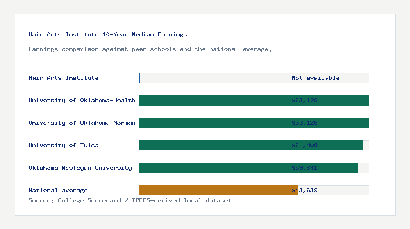Select the 'Oklahoma Wesleyan University' label
Image resolution: width=410 pixels, height=229 pixels.
pyautogui.click(x=80, y=168)
